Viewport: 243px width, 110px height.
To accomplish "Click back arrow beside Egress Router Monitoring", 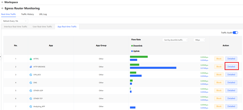I will 2,8.
